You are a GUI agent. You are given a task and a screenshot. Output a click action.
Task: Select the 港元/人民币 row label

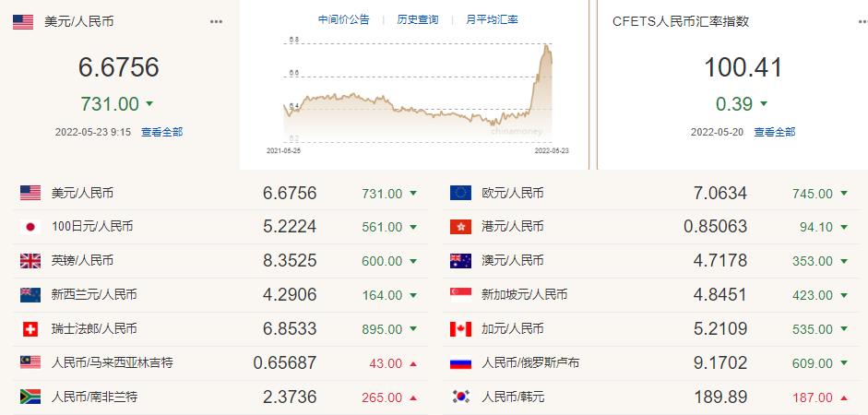tap(513, 227)
